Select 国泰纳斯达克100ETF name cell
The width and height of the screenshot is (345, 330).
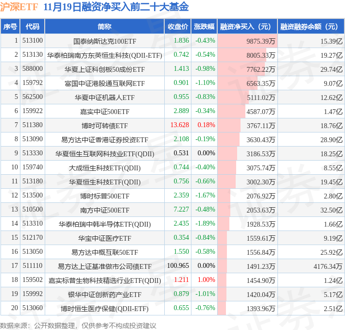click(x=104, y=41)
